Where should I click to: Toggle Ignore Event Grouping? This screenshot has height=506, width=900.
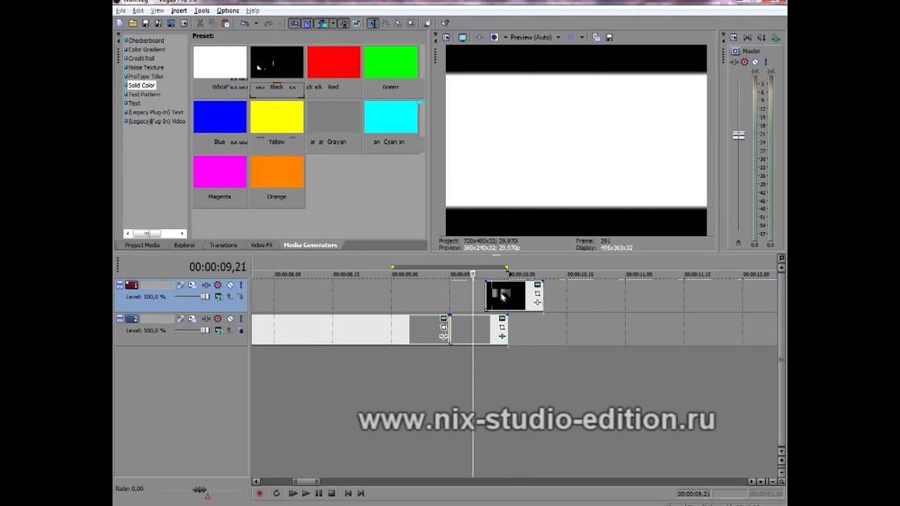(x=357, y=23)
